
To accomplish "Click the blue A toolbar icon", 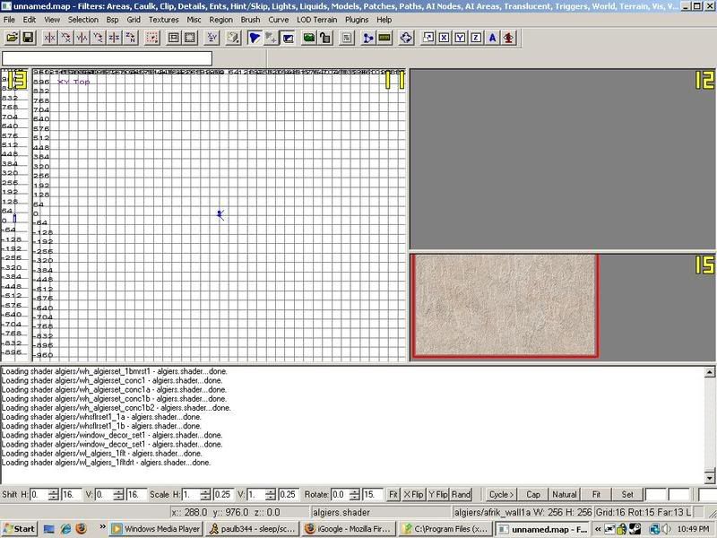I will pyautogui.click(x=492, y=38).
